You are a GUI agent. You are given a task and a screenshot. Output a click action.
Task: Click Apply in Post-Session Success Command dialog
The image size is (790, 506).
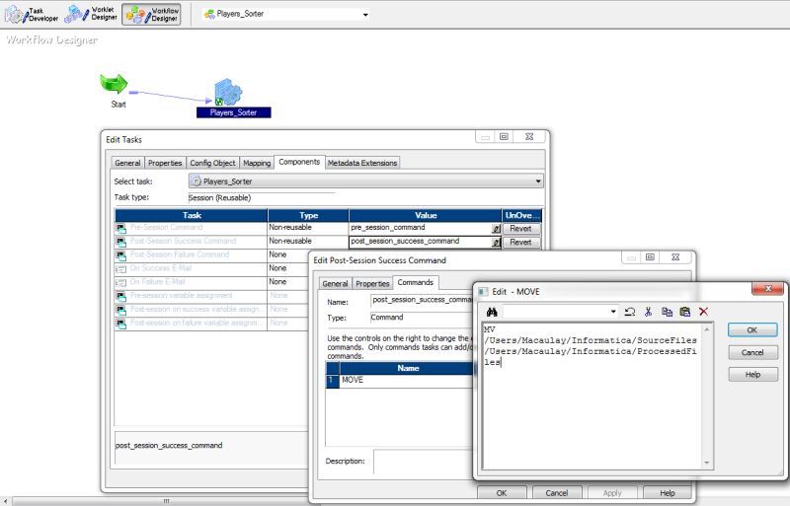click(x=612, y=493)
